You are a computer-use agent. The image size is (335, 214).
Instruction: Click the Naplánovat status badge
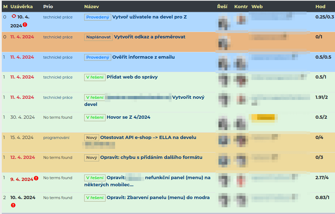point(98,37)
